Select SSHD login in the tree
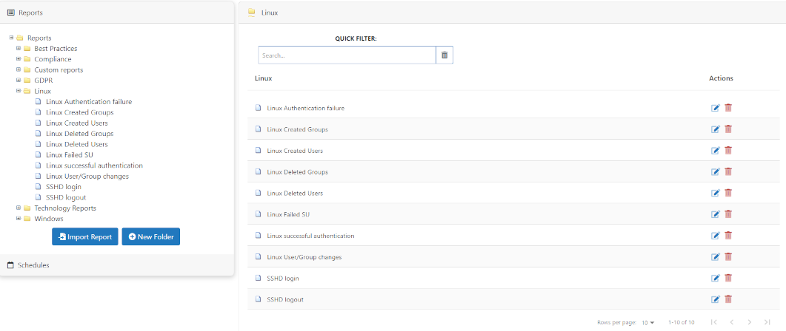The width and height of the screenshot is (786, 331). (x=63, y=186)
